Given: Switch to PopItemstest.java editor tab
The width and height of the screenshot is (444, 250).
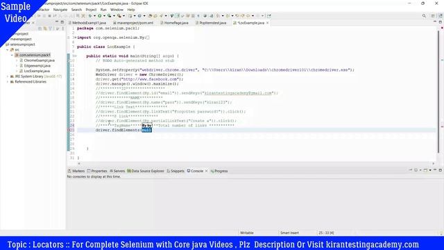Looking at the screenshot, I should coord(211,23).
